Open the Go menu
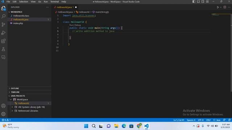Image resolution: width=232 pixels, height=130 pixels. (40, 1)
